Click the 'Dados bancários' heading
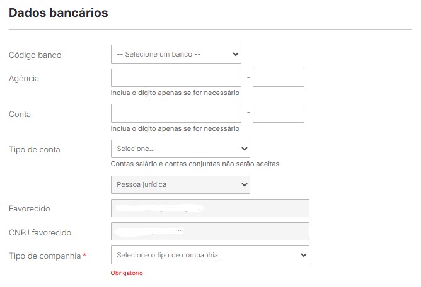The image size is (421, 287). click(59, 13)
